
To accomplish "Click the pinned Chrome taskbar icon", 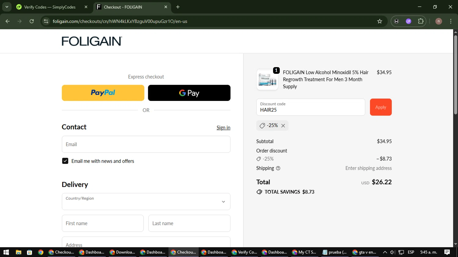I will [41, 252].
